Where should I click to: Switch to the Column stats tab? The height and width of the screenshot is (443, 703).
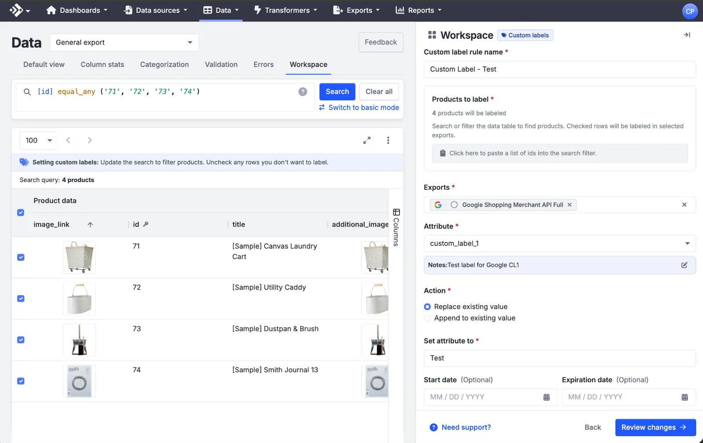[102, 65]
